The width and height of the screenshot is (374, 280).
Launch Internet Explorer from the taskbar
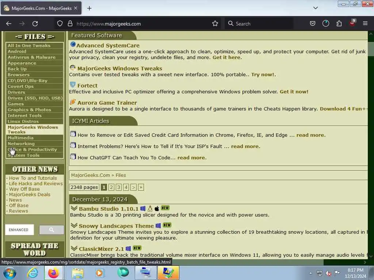[33, 273]
